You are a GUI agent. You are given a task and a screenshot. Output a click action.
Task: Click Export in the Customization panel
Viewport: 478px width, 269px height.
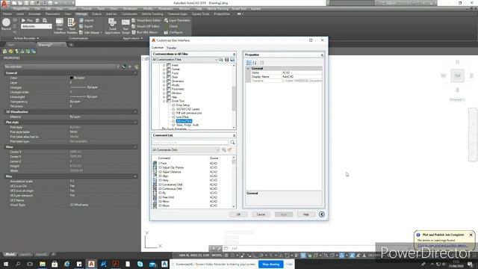tap(87, 26)
